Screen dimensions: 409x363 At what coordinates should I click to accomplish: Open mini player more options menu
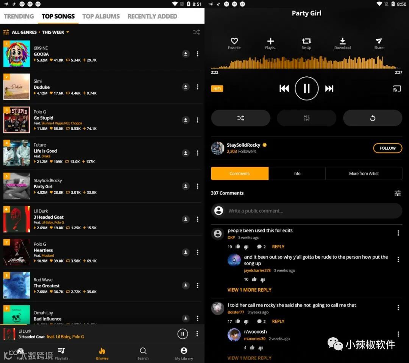pos(197,334)
